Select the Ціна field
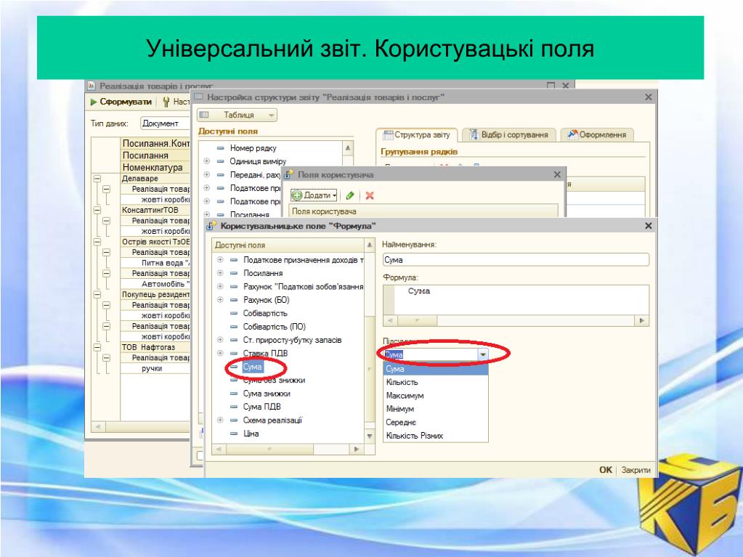The image size is (743, 557). coord(251,434)
